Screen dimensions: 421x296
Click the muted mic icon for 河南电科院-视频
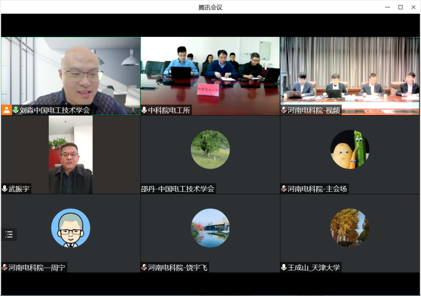(x=284, y=110)
